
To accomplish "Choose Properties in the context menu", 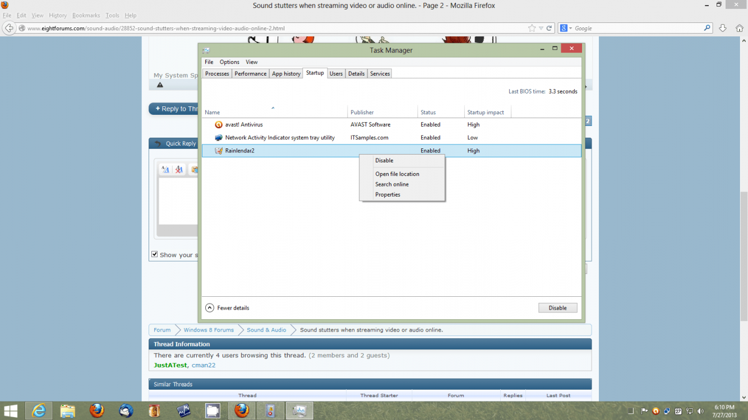I will tap(401, 195).
